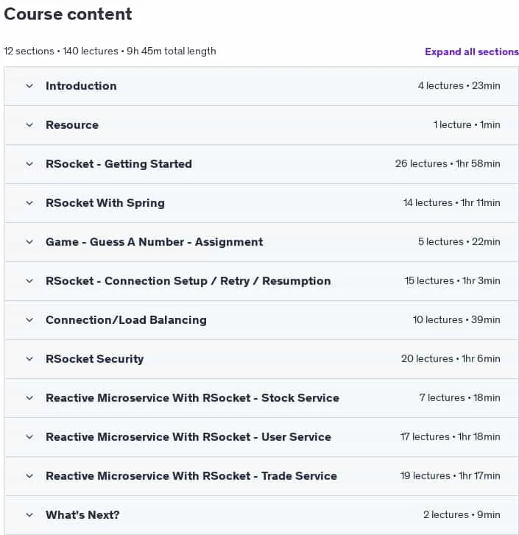The width and height of the screenshot is (519, 535).
Task: Click chevron beside Stock Service section
Action: tap(29, 398)
